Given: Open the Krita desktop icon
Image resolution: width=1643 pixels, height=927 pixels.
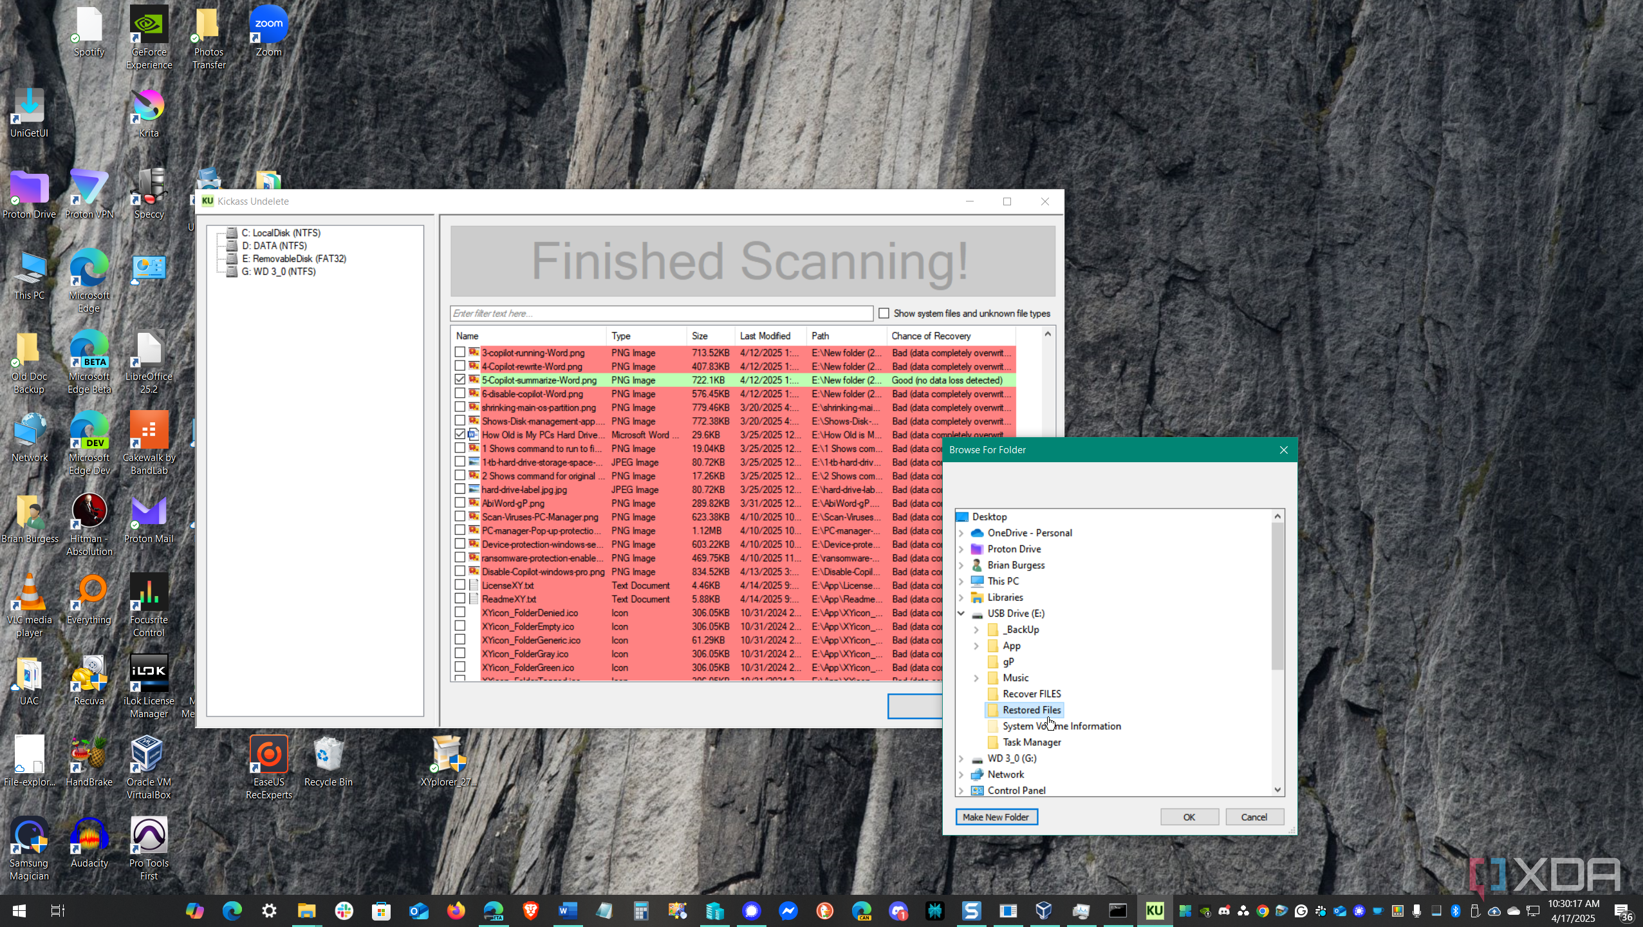Looking at the screenshot, I should (x=149, y=113).
